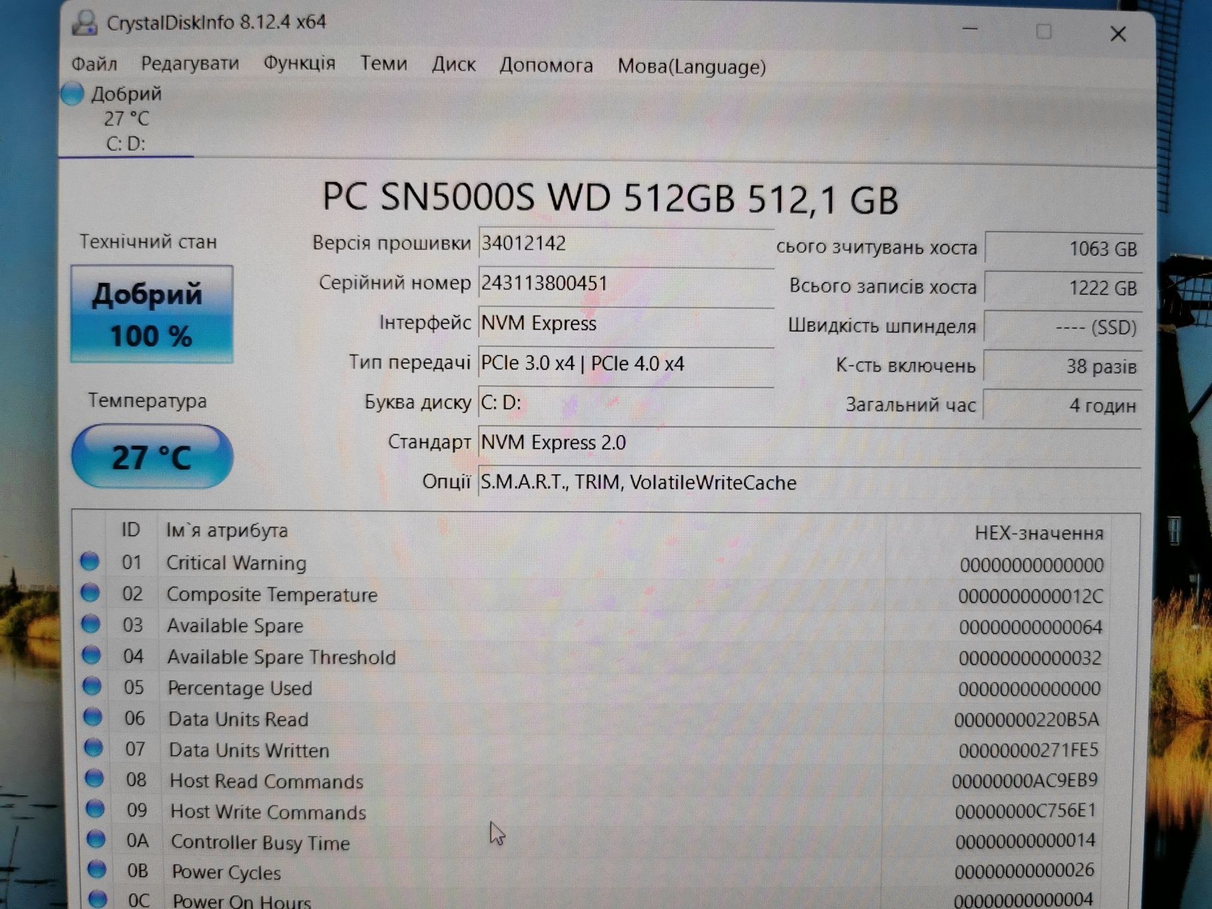Click the host reads value 1063 GB
This screenshot has width=1212, height=909.
tap(1063, 249)
